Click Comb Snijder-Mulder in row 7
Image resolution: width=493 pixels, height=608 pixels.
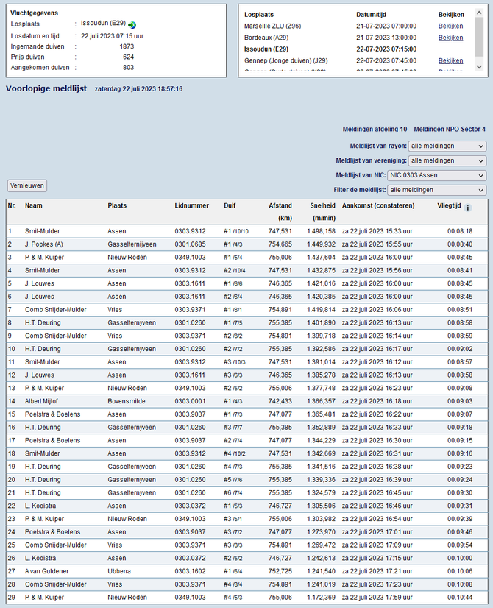point(56,310)
